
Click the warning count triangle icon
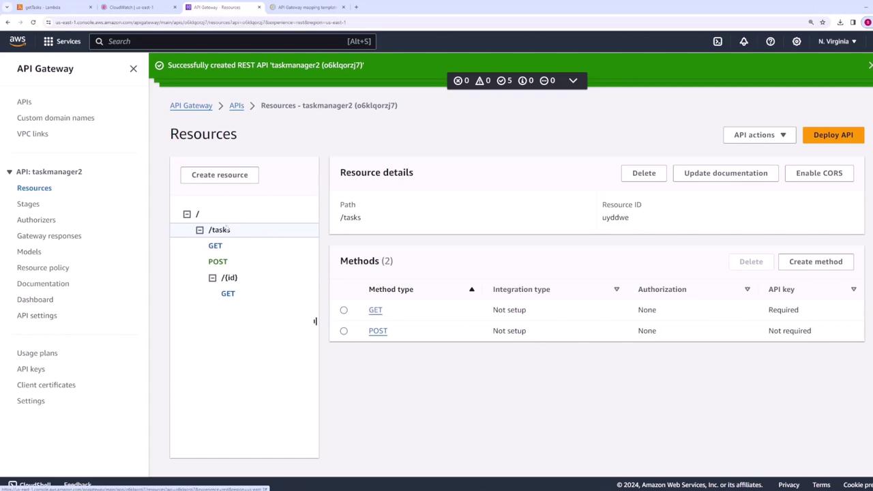pos(479,80)
